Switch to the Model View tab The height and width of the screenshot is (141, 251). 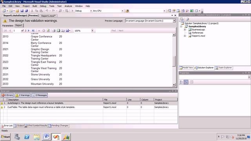coord(186,68)
